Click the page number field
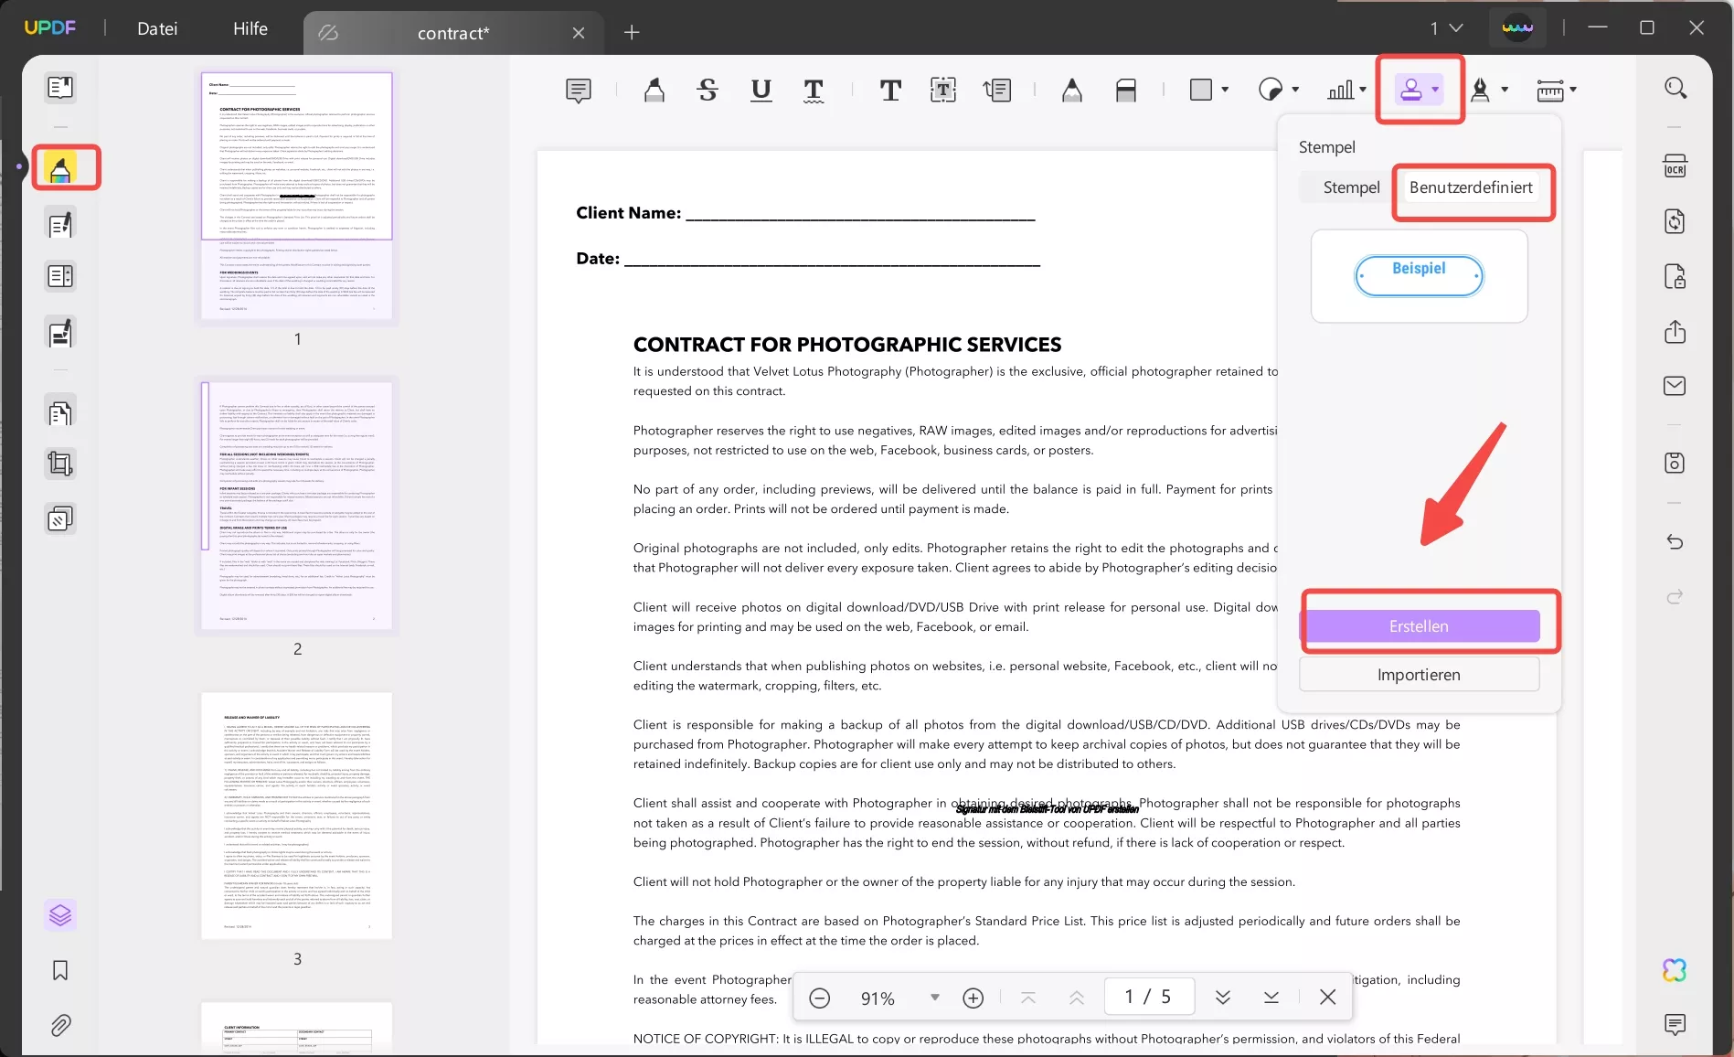Screen dimensions: 1734x1057 pyautogui.click(x=1148, y=997)
